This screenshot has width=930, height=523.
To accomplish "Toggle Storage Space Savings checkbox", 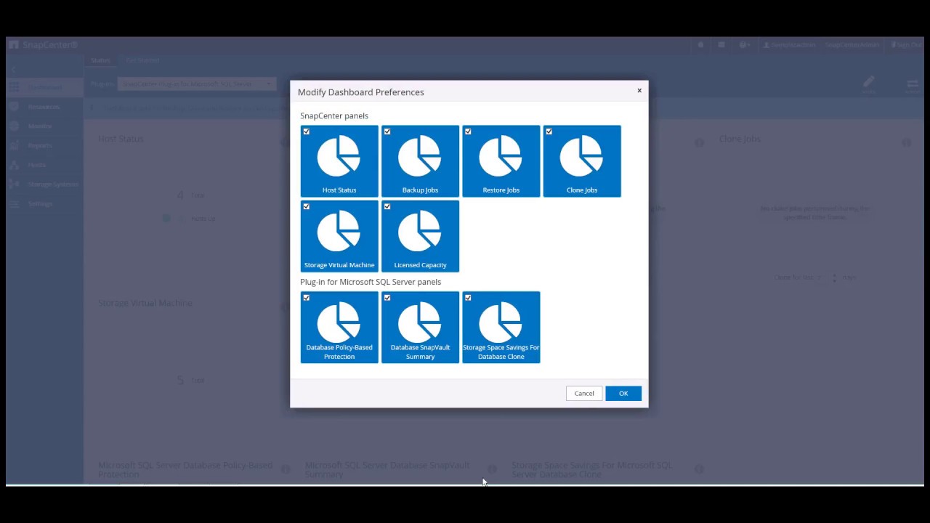I will point(468,298).
